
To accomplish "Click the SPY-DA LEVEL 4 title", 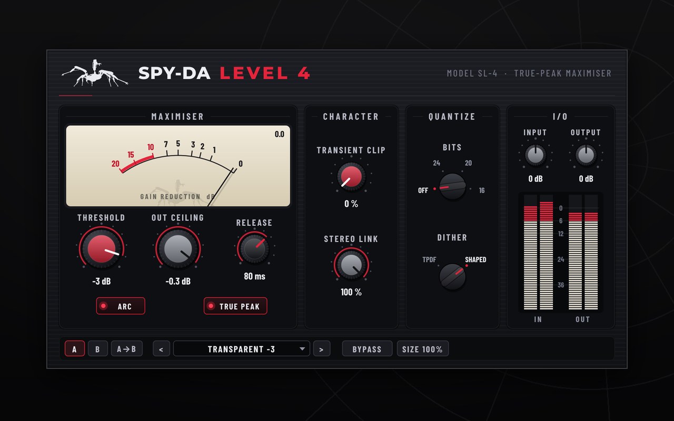I will (224, 73).
